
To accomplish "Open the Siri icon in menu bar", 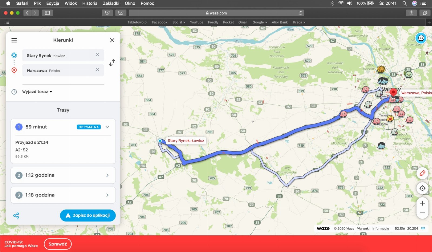I will pyautogui.click(x=414, y=3).
